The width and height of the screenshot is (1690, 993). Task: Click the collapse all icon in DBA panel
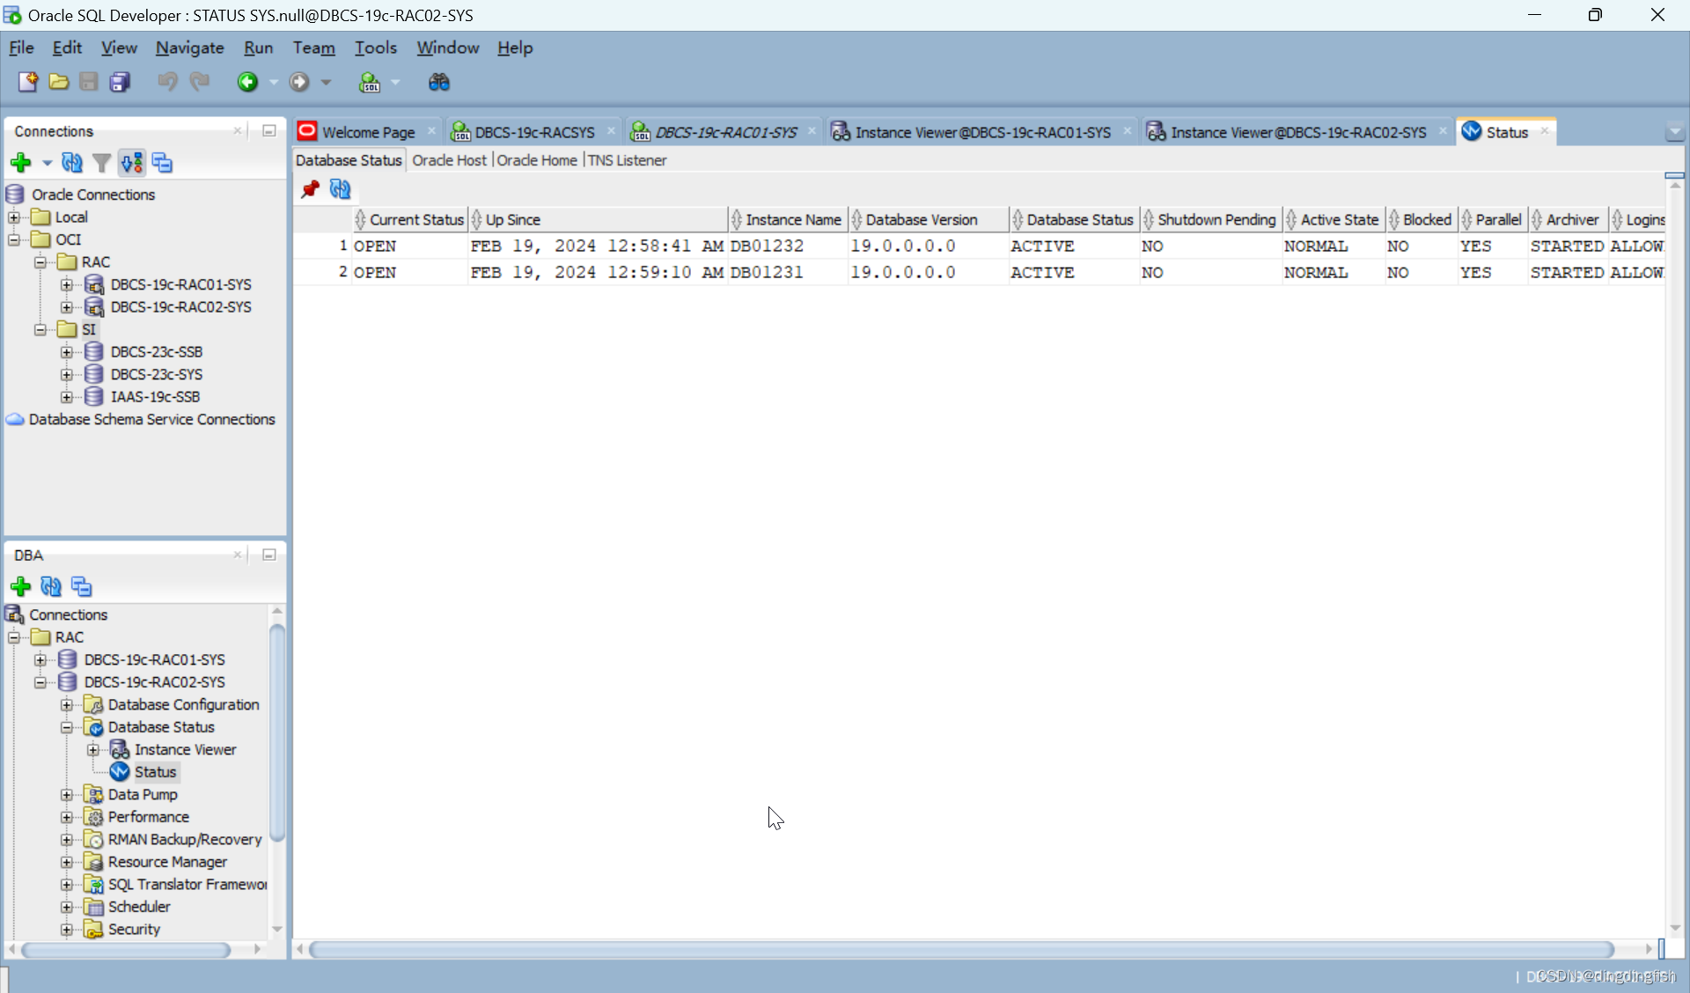[81, 586]
